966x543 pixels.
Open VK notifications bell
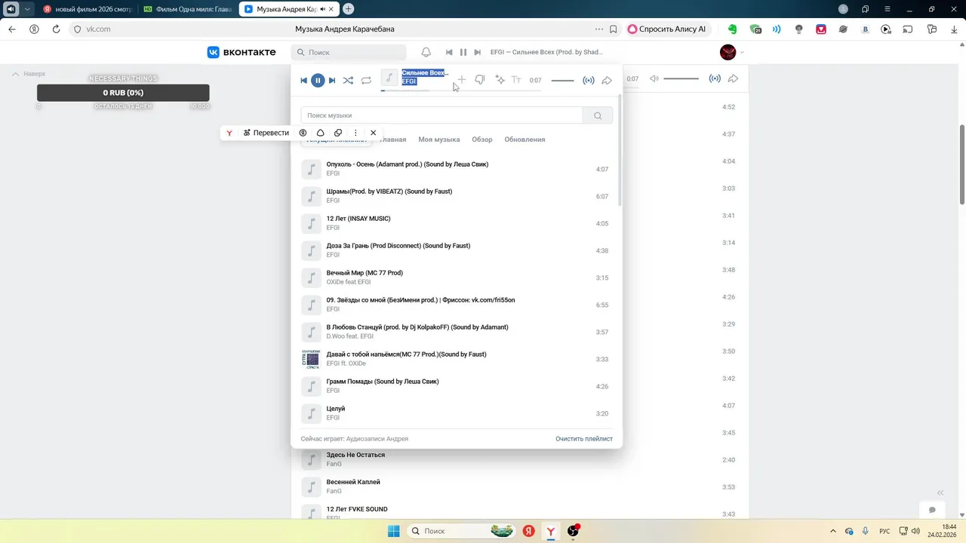point(426,52)
